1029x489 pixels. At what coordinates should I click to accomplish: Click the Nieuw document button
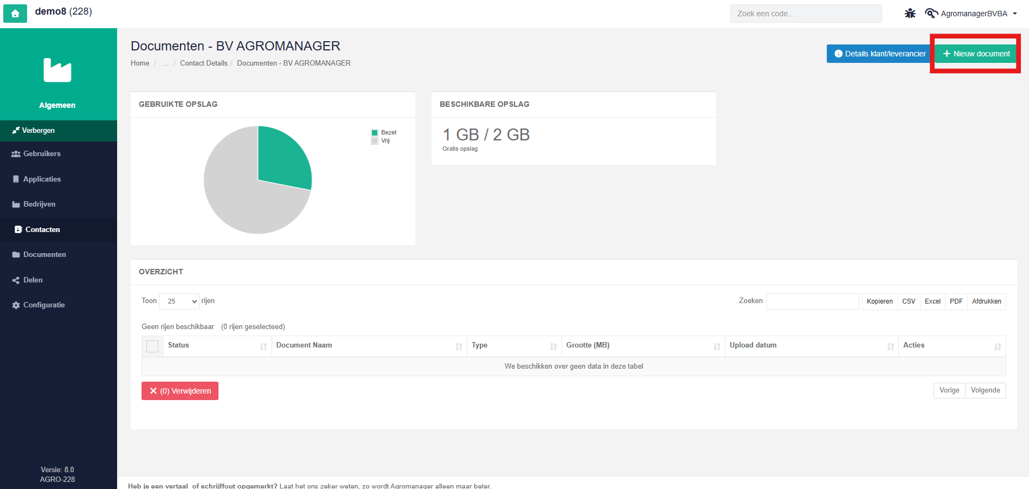click(x=976, y=54)
